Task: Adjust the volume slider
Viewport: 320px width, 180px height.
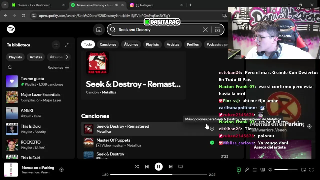Action: click(x=286, y=170)
